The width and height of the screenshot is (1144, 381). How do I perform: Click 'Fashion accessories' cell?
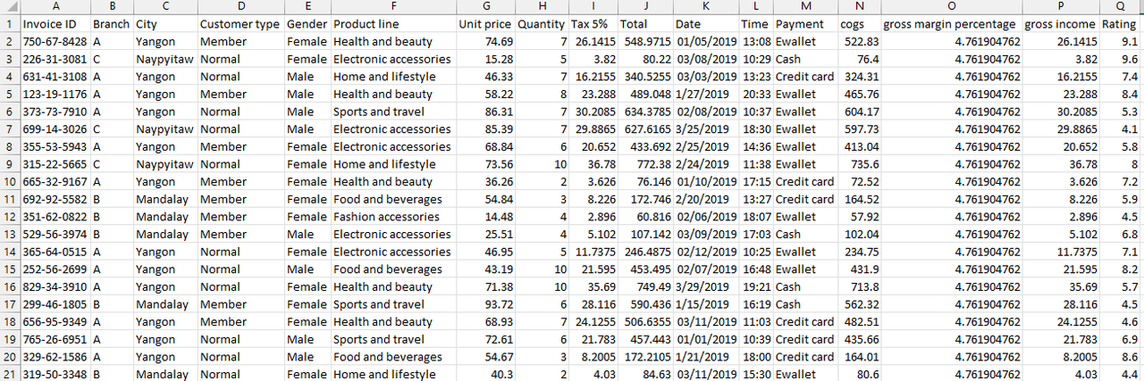click(x=392, y=217)
